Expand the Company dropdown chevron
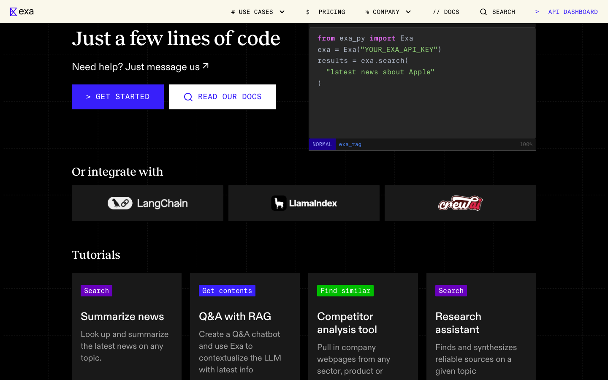 [408, 12]
